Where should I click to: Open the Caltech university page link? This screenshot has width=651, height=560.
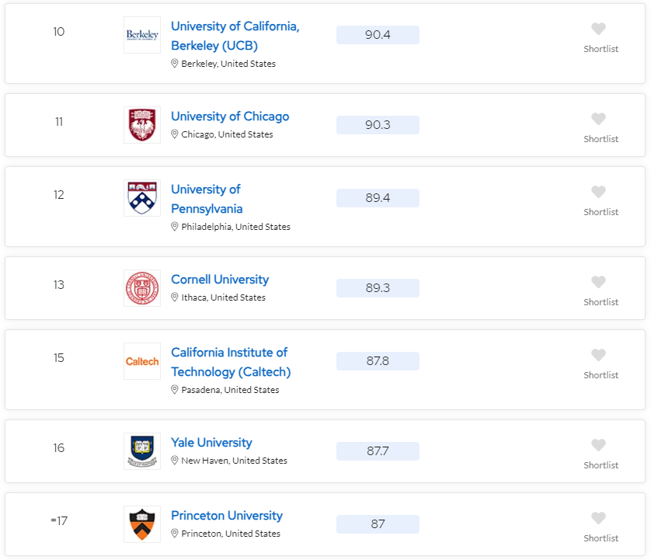[x=229, y=361]
